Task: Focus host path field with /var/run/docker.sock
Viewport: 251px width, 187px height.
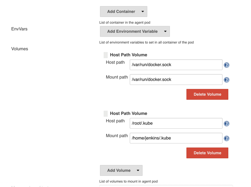Action: [176, 65]
